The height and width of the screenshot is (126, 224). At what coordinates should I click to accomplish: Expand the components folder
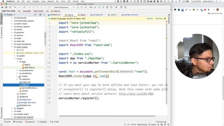coord(17,70)
